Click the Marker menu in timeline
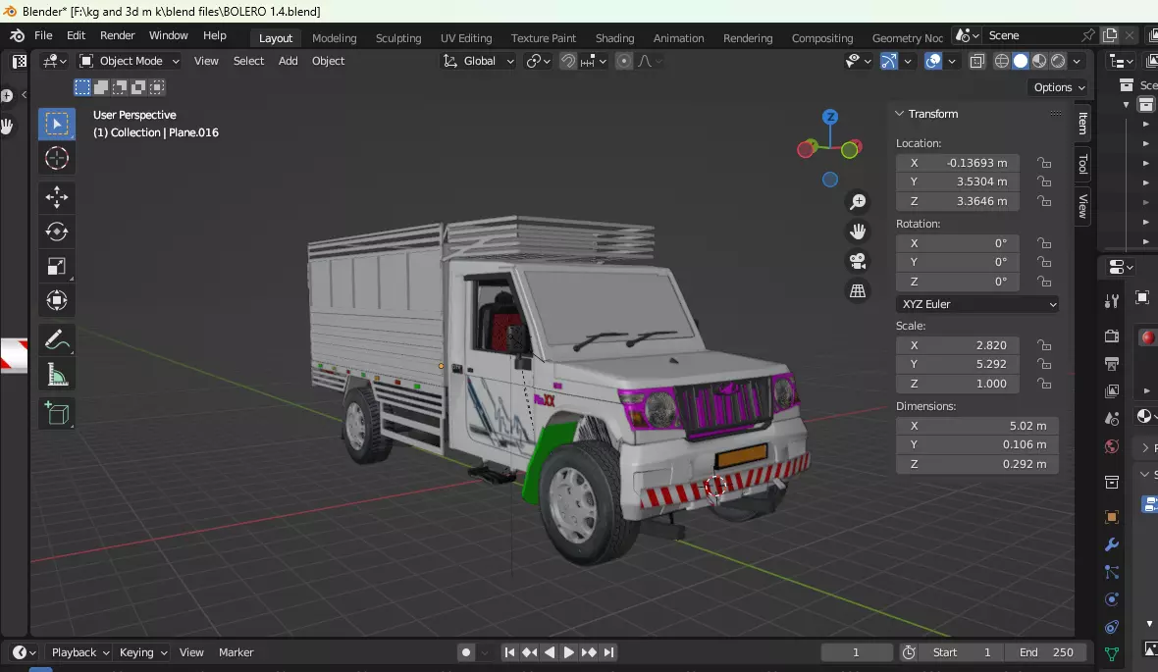The image size is (1158, 672). 236,652
